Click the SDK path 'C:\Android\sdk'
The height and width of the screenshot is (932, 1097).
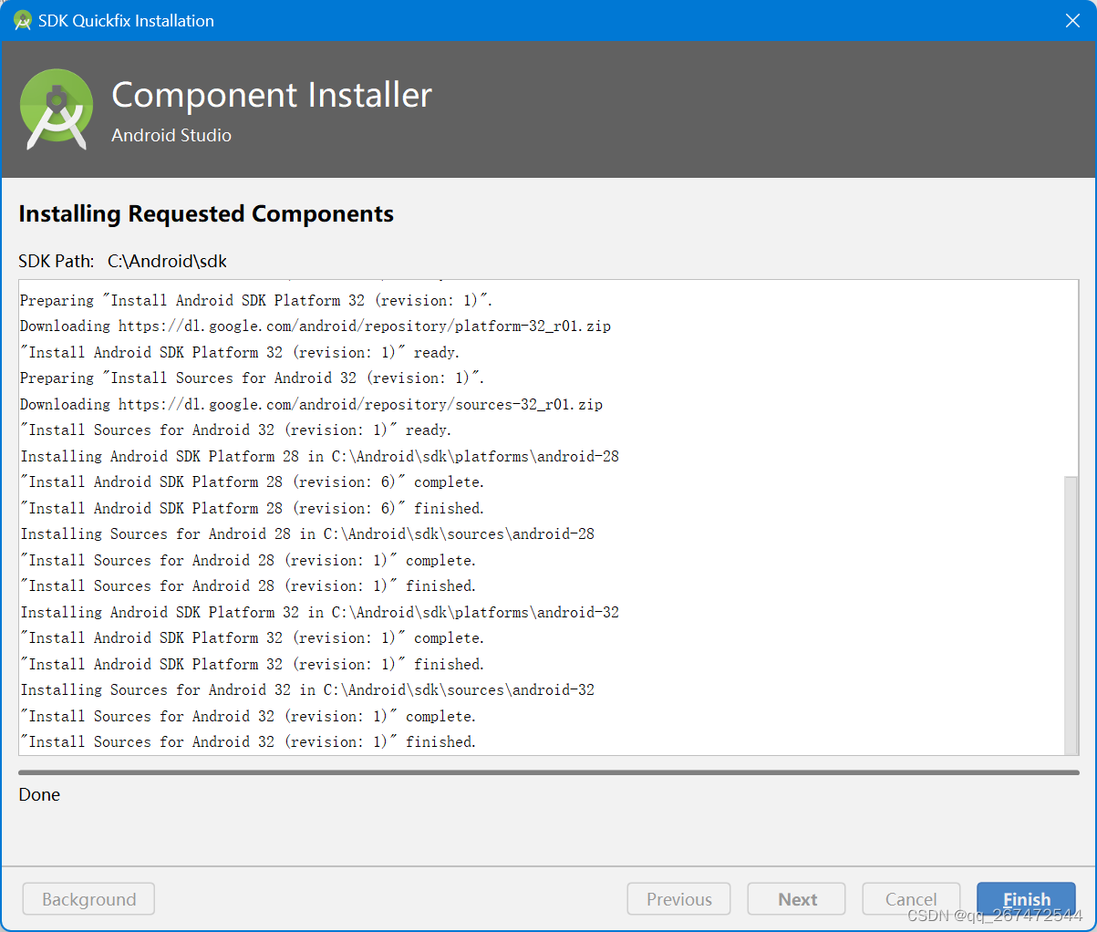(167, 261)
